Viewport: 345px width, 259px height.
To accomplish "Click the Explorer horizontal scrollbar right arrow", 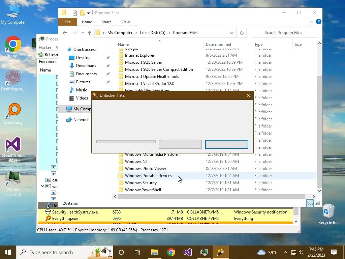I will pos(314,197).
